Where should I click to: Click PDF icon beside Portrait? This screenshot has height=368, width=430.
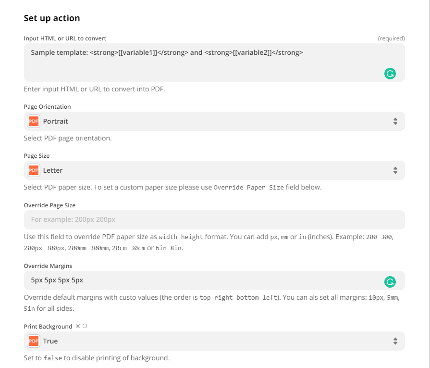pyautogui.click(x=34, y=121)
